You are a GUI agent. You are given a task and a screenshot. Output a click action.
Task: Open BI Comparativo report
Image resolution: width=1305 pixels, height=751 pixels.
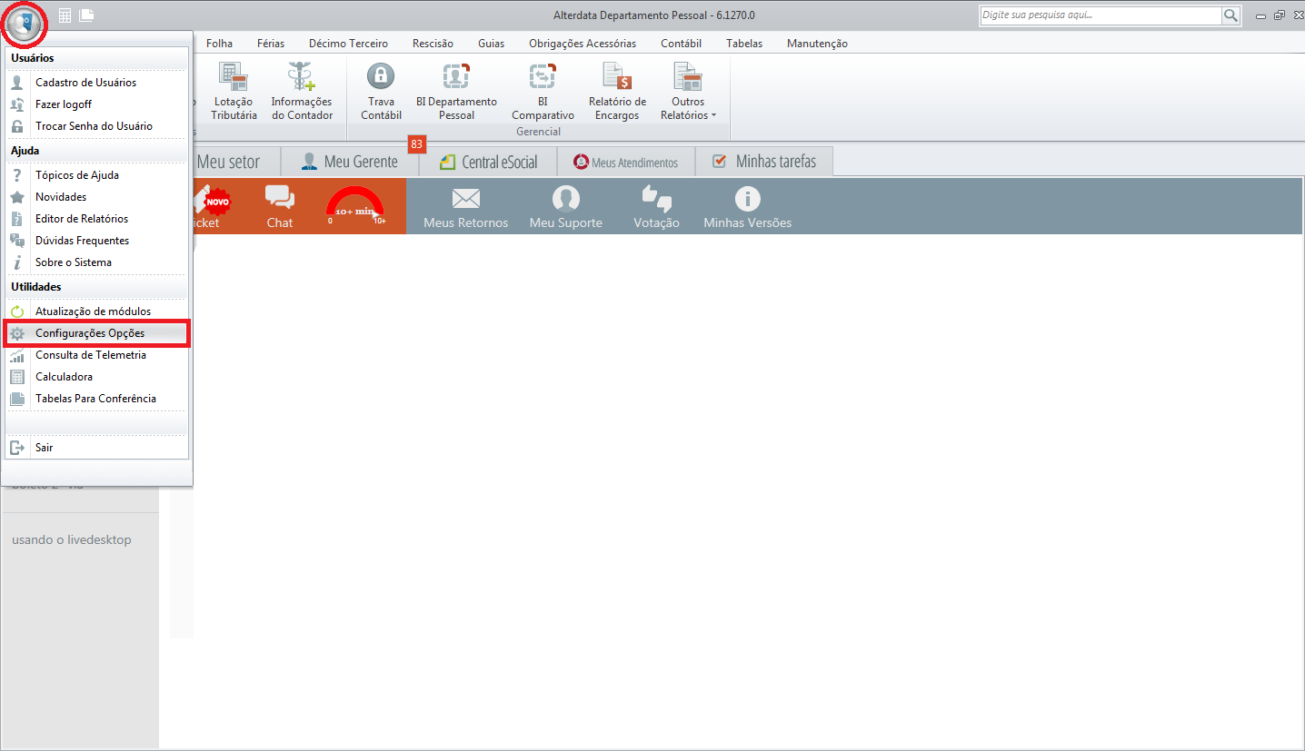pos(543,91)
